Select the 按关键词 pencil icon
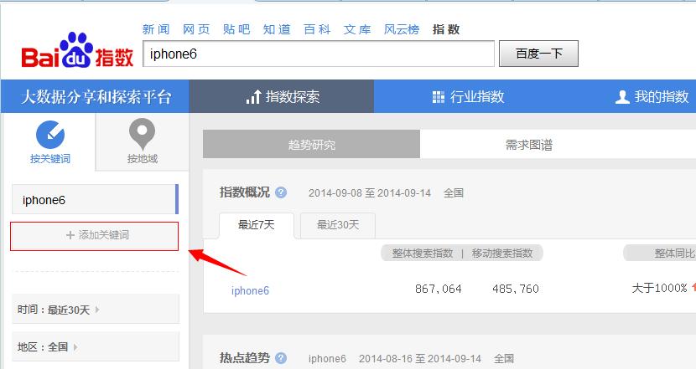The width and height of the screenshot is (696, 369). (x=50, y=134)
